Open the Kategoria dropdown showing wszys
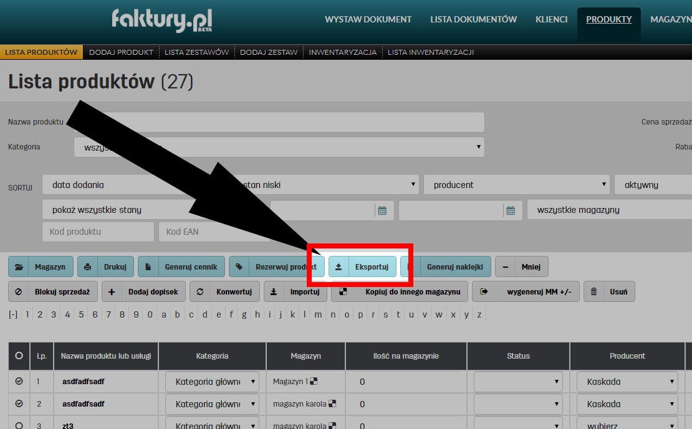The height and width of the screenshot is (429, 692). tap(277, 147)
